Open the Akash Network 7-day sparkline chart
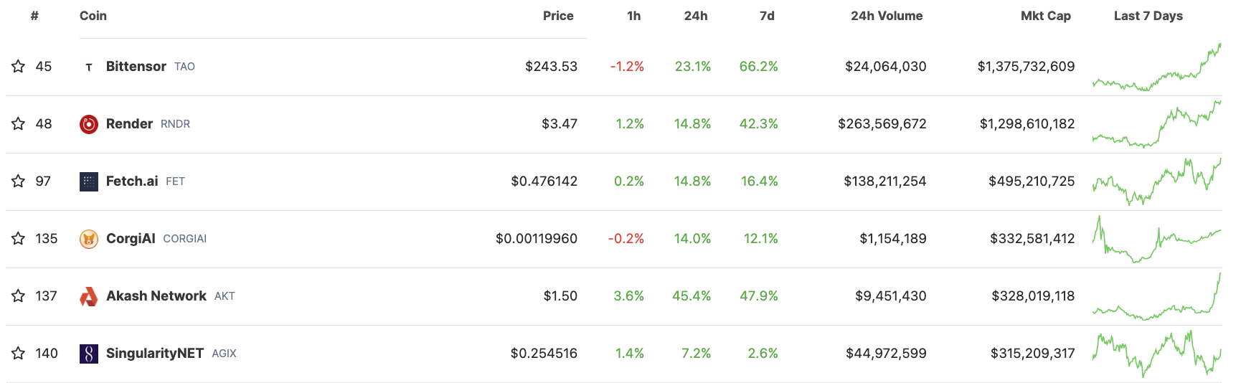The width and height of the screenshot is (1241, 383). click(x=1156, y=296)
